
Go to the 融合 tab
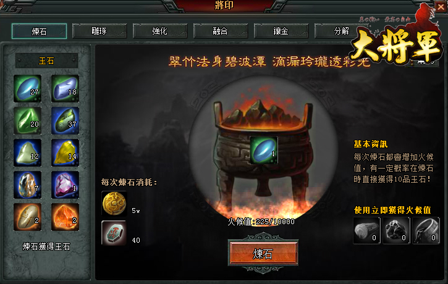click(x=221, y=31)
